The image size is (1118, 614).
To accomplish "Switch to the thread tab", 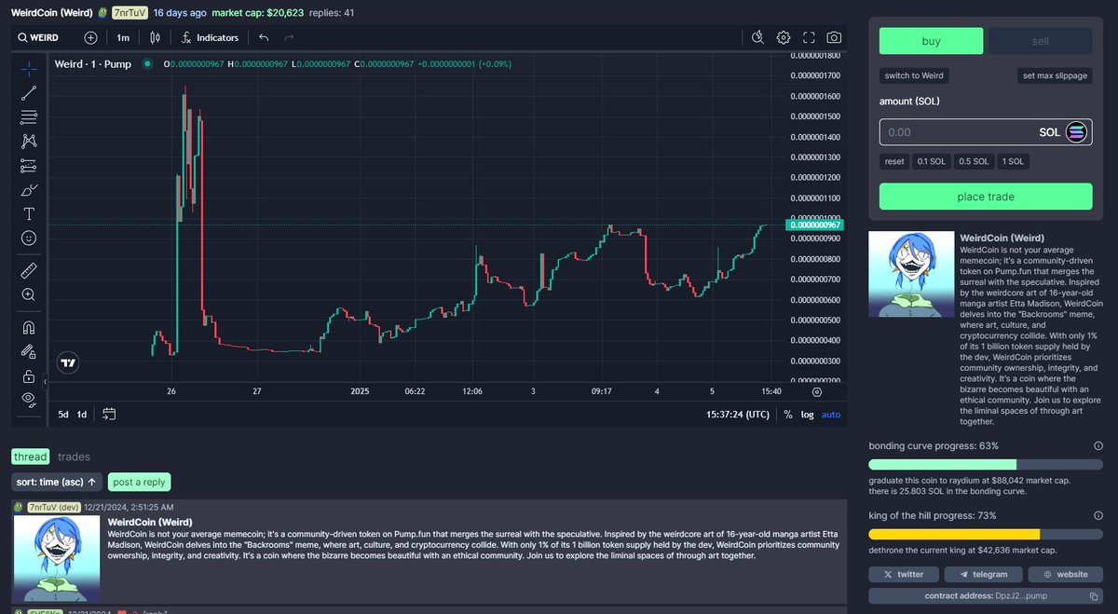I will click(x=30, y=457).
